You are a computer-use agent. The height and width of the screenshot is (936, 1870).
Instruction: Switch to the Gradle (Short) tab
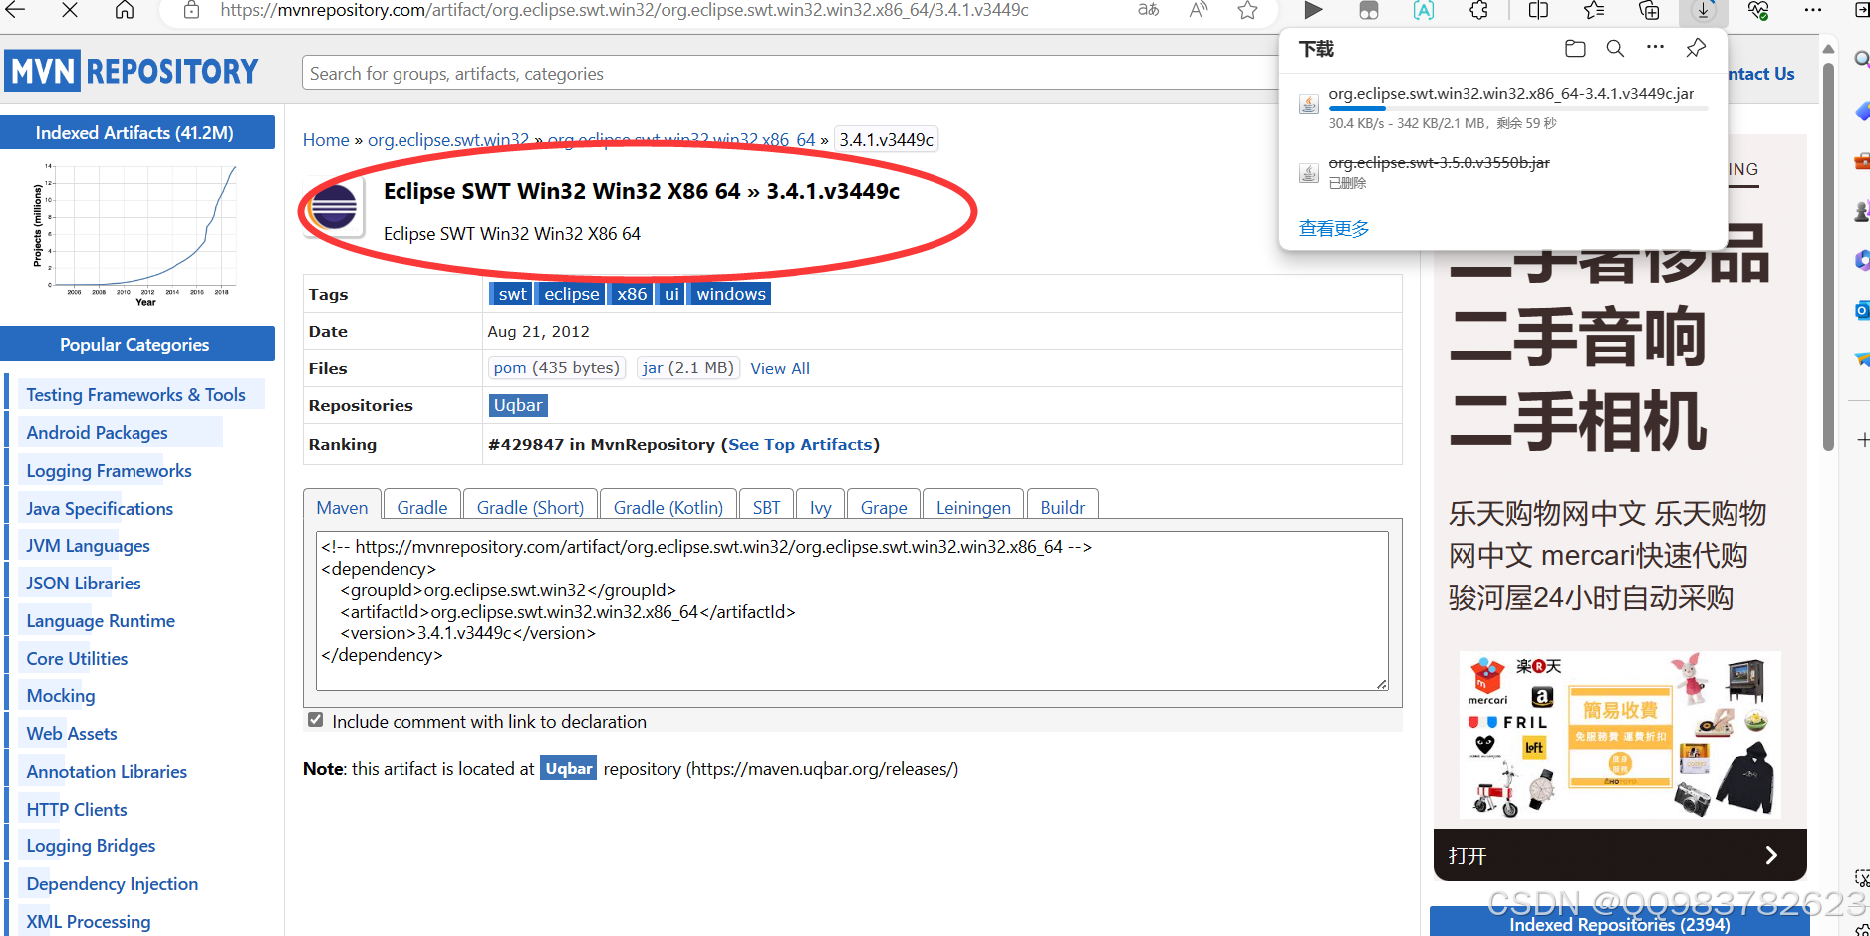[x=530, y=507]
